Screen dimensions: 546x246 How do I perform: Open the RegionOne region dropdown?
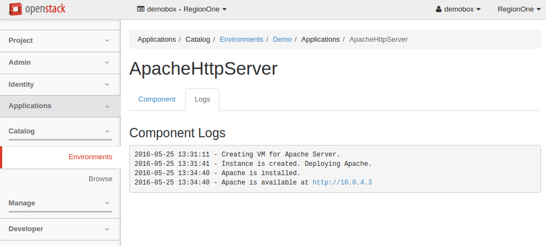519,9
